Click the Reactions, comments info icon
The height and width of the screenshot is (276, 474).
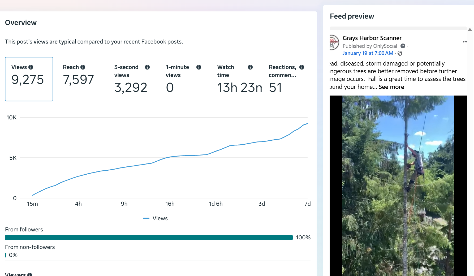(x=302, y=67)
